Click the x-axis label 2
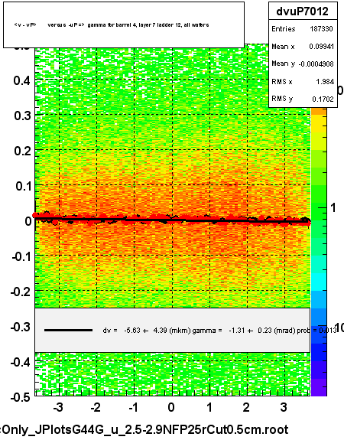Screen dimensions: 344x440 246,407
